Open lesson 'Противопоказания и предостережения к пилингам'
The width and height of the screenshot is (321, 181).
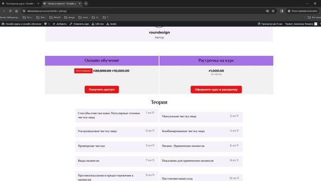click(x=117, y=176)
